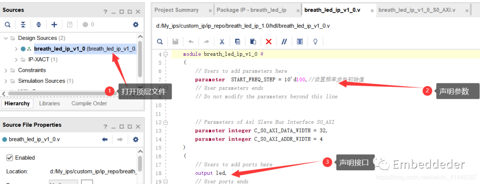Collapse the Design Sources folder
The image size is (480, 184).
pos(6,38)
